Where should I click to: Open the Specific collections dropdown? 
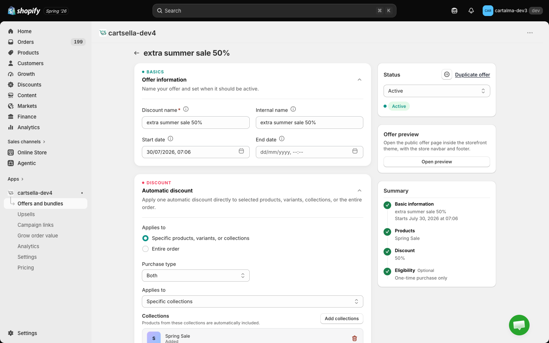point(252,301)
